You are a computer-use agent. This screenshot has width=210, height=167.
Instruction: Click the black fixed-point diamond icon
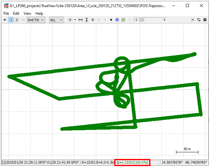[x=111, y=20]
